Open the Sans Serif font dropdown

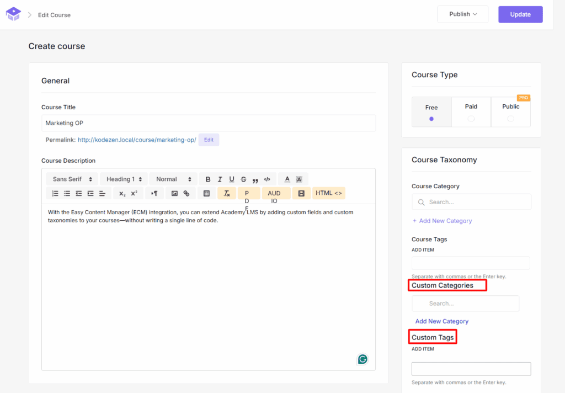[x=71, y=179]
